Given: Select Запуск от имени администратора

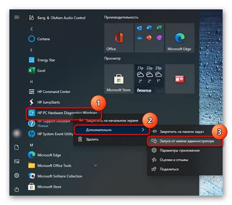Looking at the screenshot, I should [185, 141].
